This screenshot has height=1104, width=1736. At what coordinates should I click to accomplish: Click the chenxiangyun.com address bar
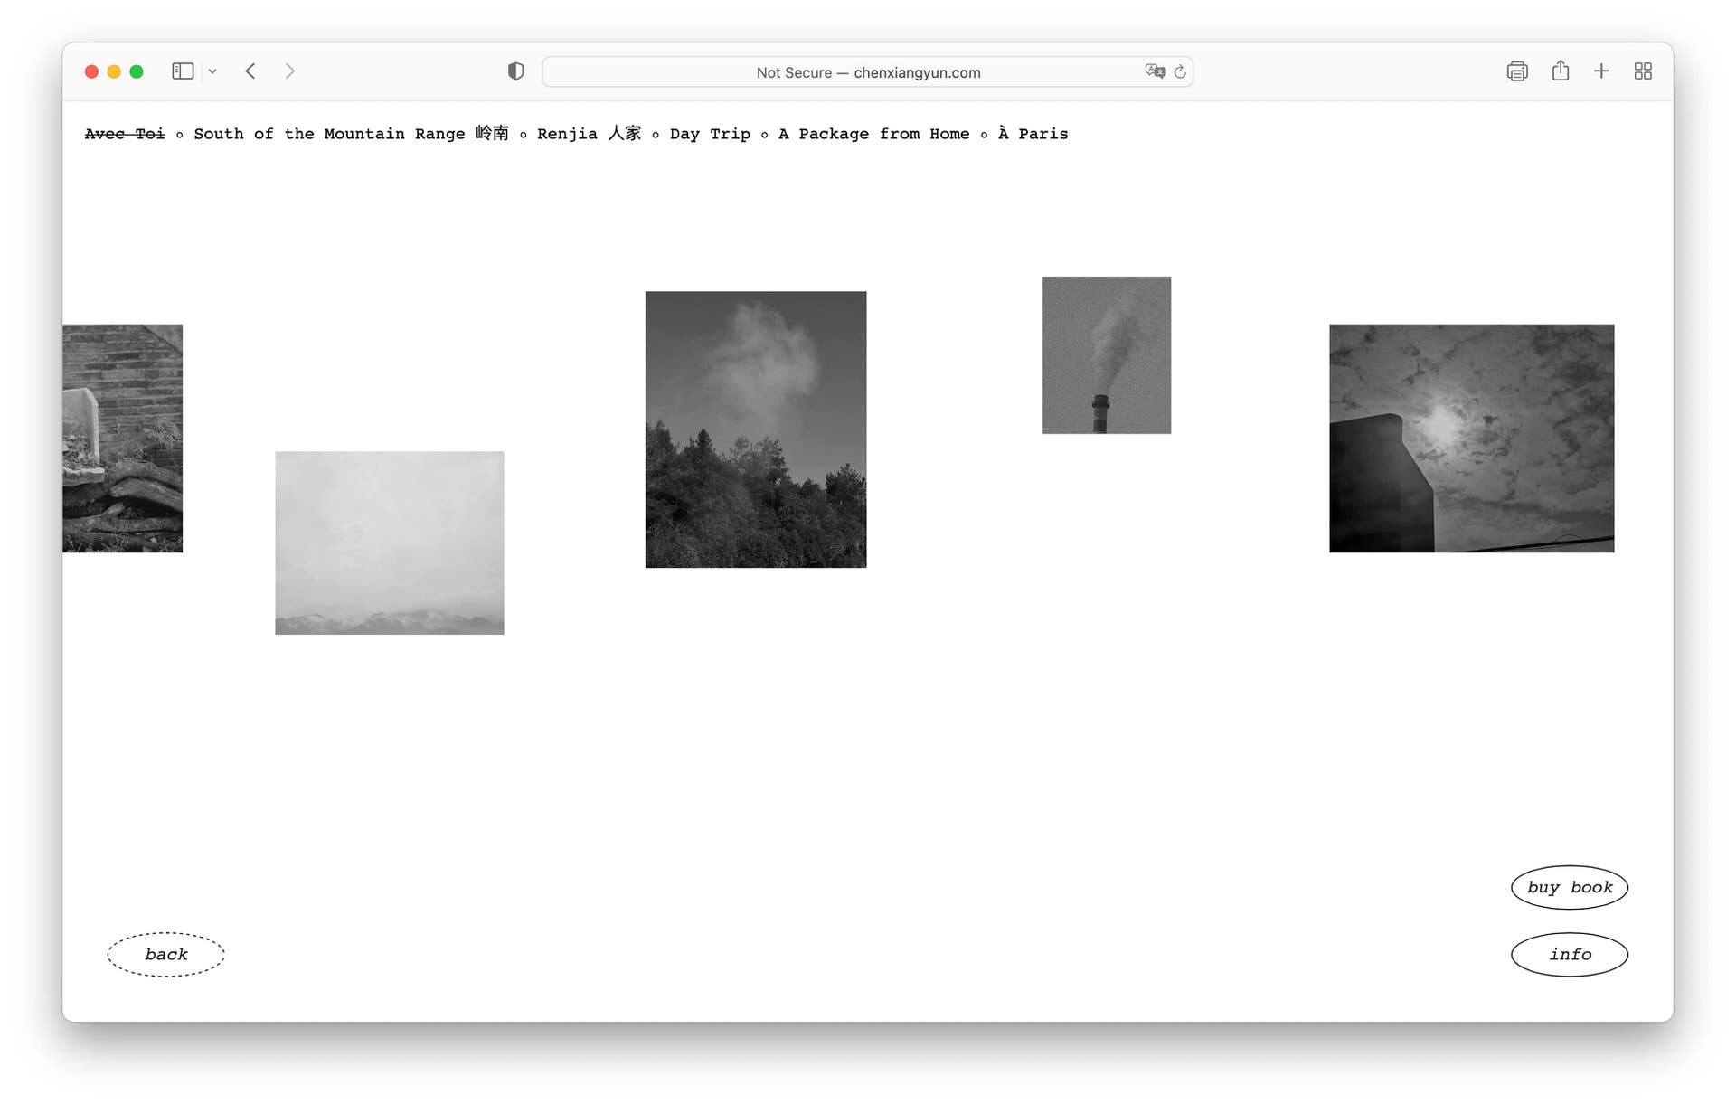(868, 72)
